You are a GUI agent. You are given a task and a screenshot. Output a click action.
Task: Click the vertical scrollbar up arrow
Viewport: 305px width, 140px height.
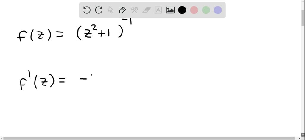point(303,1)
